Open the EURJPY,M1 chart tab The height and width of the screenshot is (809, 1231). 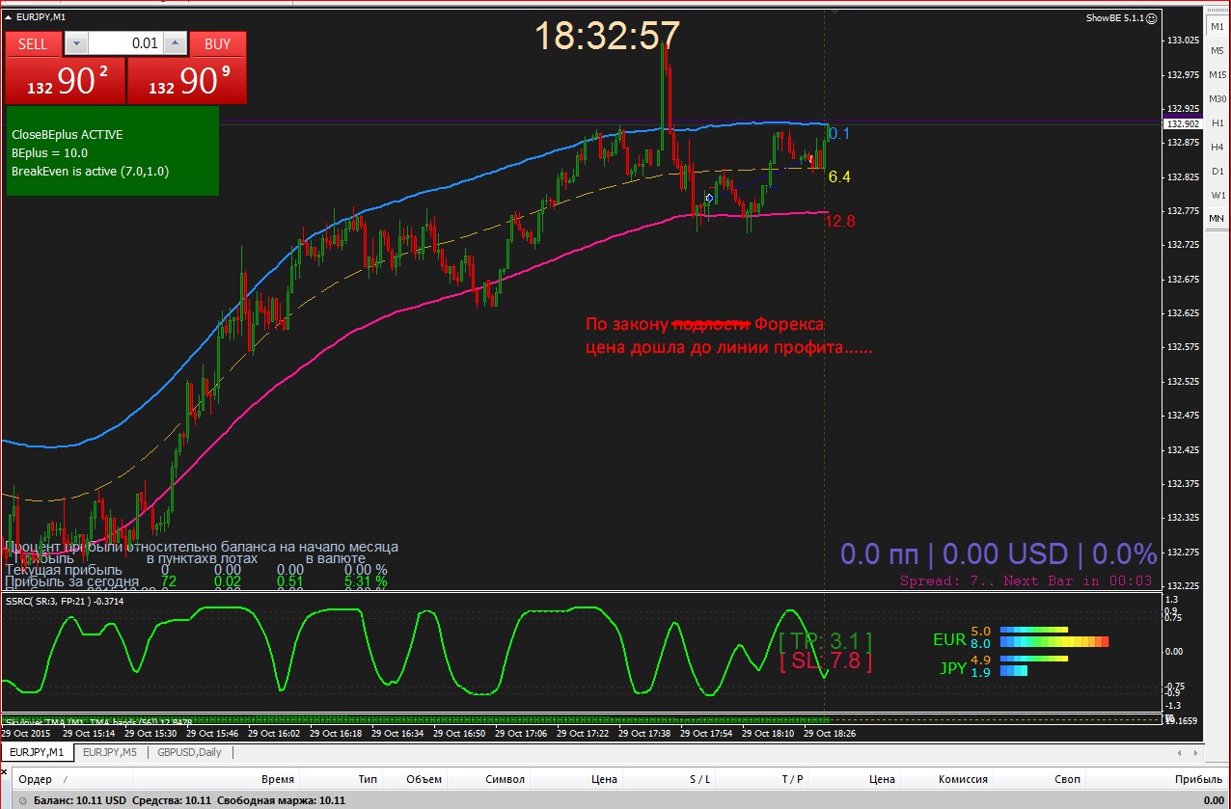click(x=37, y=752)
